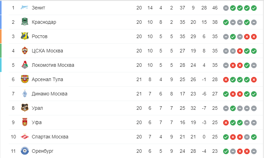Click Арсенал Тула's first loss indicator
Viewport: 264px width, 158px height.
(x=226, y=80)
